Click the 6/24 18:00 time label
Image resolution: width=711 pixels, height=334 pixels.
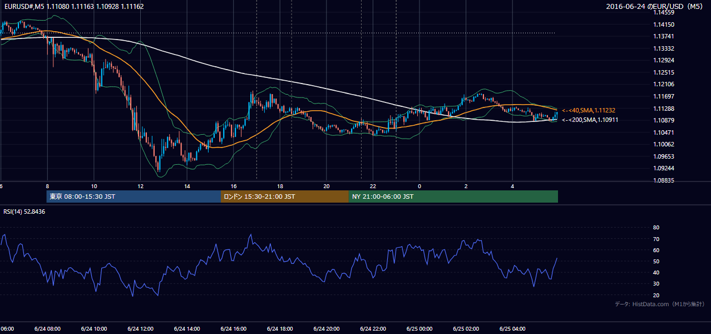280,328
